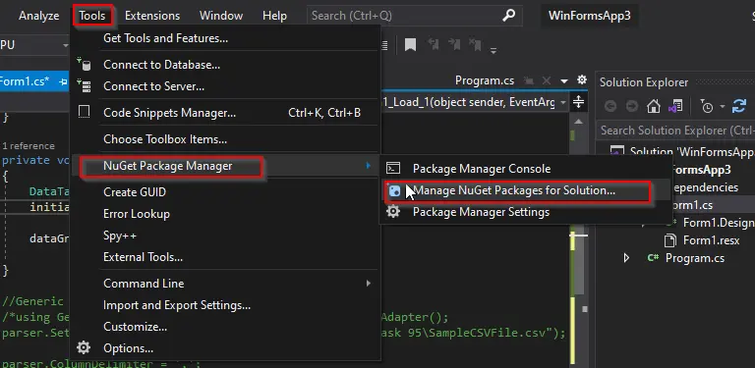755x368 pixels.
Task: Expand the Program.cs tree node
Action: pos(626,258)
